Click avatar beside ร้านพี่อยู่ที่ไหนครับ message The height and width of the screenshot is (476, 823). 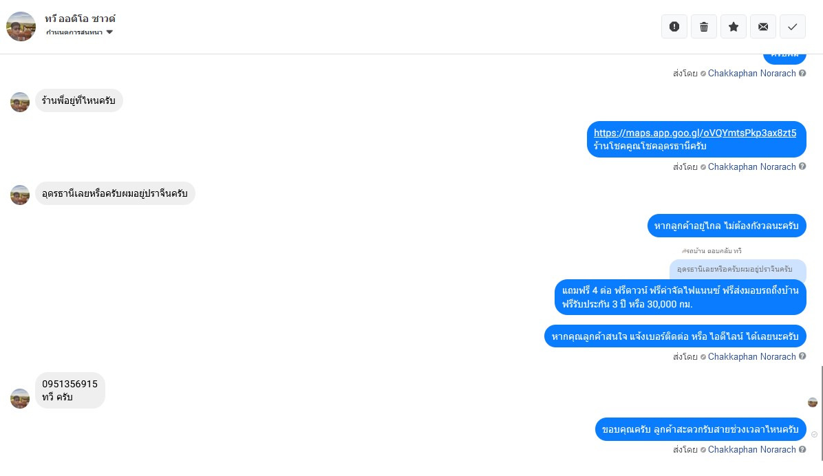[x=20, y=102]
